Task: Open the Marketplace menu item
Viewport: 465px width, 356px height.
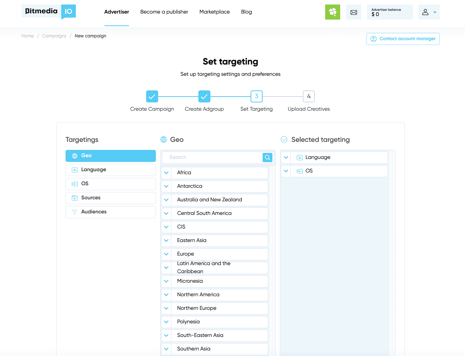Action: pyautogui.click(x=214, y=12)
